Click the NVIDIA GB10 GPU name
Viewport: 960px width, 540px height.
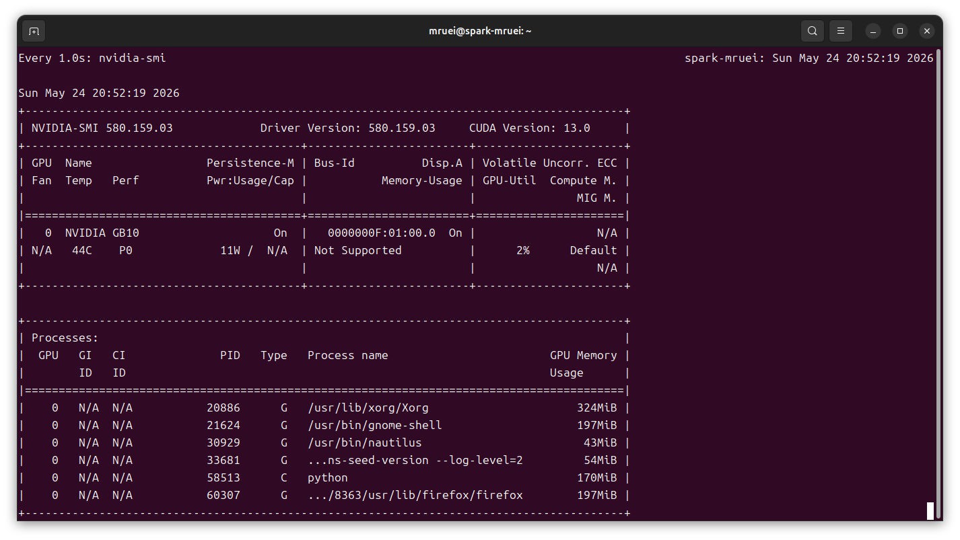tap(102, 233)
